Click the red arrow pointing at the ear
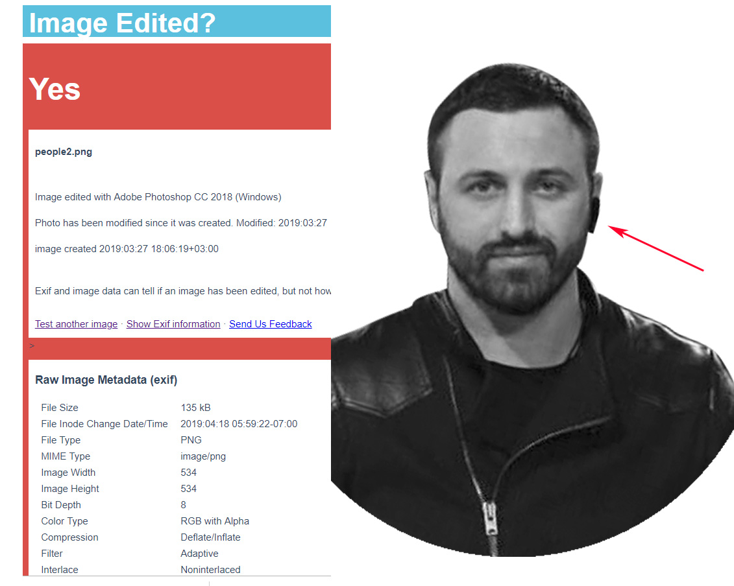The width and height of the screenshot is (734, 586). click(x=656, y=248)
